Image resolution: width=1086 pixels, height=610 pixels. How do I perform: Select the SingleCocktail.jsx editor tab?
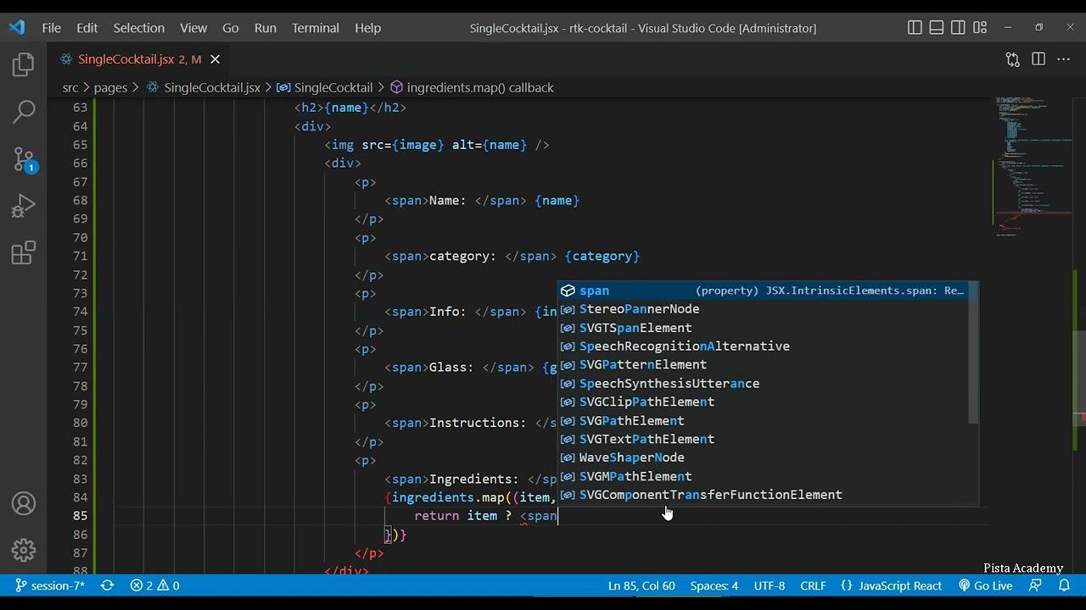(x=139, y=59)
